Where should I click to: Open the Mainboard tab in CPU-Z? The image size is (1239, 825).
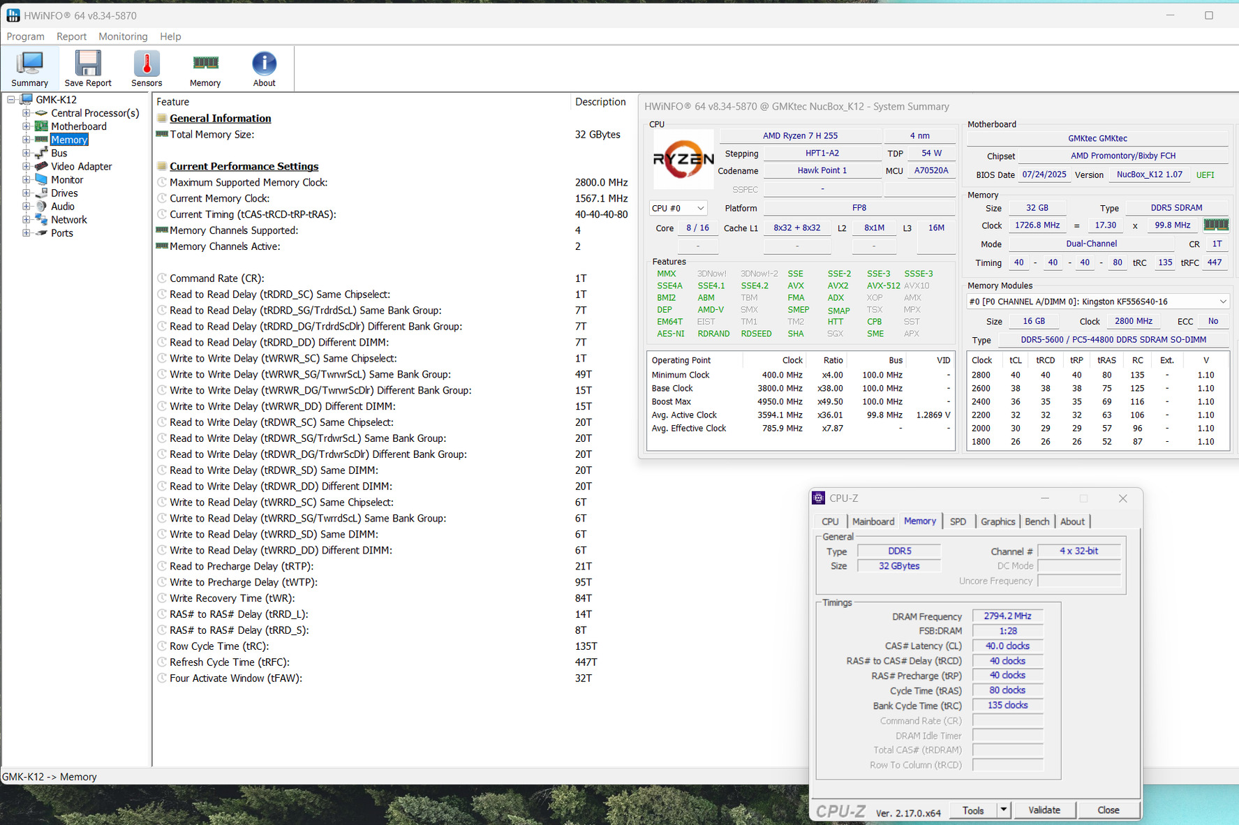click(x=873, y=521)
